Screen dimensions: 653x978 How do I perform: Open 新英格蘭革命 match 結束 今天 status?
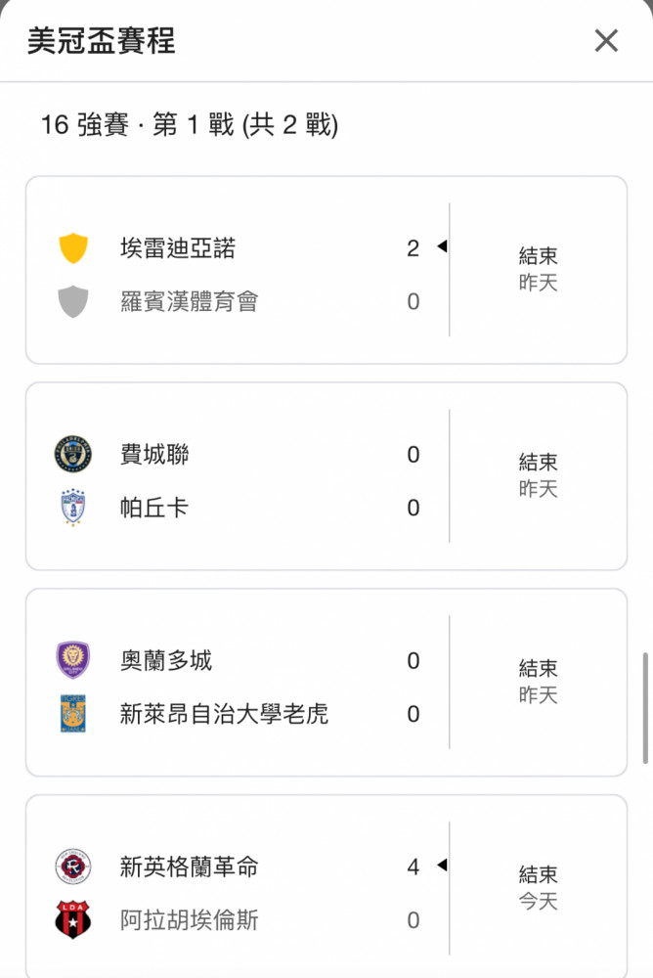[x=538, y=888]
